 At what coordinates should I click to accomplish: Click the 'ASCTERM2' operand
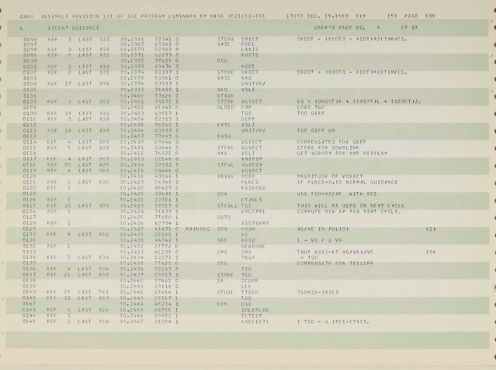coord(255,223)
